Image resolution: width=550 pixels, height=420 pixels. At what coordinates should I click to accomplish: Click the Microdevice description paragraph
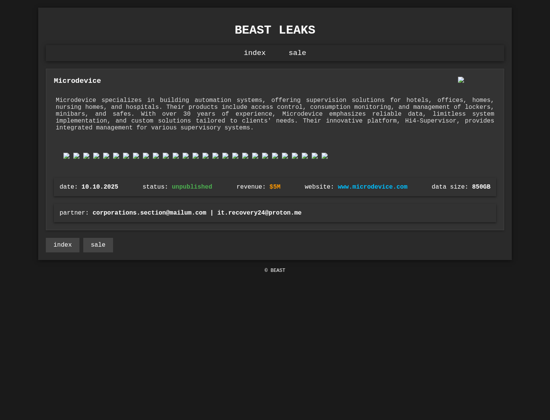pos(275,114)
